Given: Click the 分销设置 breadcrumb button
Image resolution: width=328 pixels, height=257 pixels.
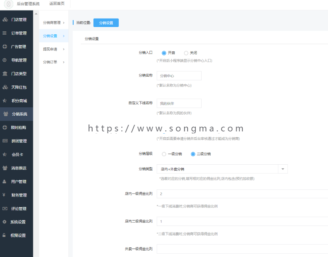Looking at the screenshot, I should [x=106, y=22].
